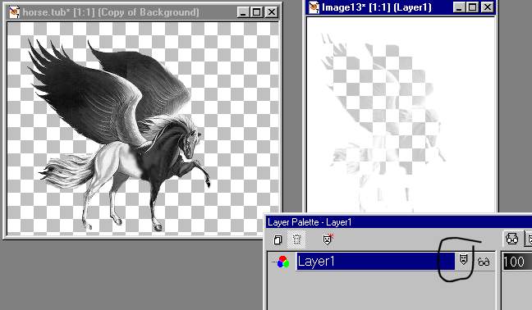Maximize the Image13 window

[473, 7]
